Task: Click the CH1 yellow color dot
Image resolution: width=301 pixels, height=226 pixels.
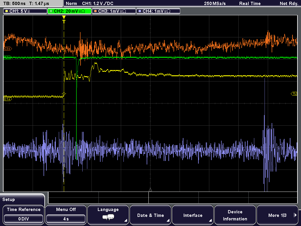Action: click(6, 11)
